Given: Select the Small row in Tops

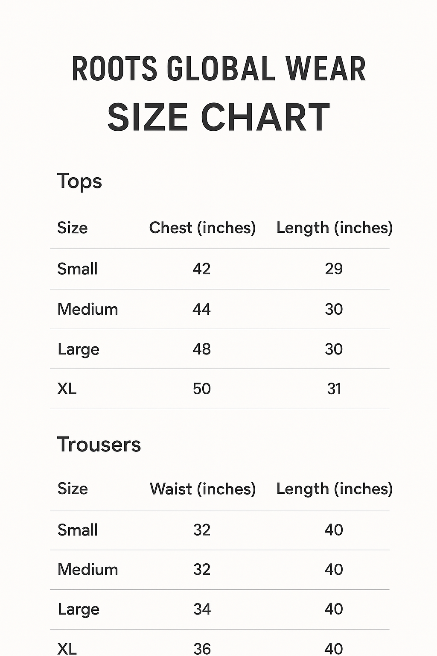Looking at the screenshot, I should pyautogui.click(x=220, y=269).
